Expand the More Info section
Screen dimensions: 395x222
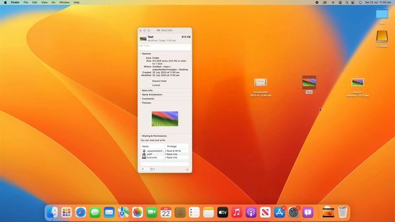click(x=141, y=91)
